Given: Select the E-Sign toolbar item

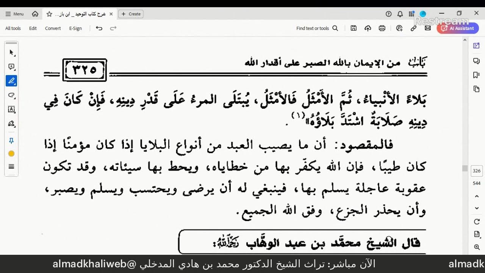Looking at the screenshot, I should coord(75,28).
